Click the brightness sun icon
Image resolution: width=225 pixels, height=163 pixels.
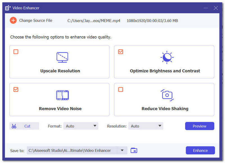pyautogui.click(x=167, y=57)
